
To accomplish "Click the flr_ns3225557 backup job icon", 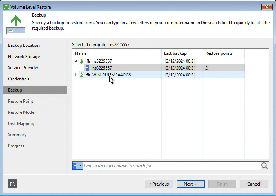I will 82,61.
